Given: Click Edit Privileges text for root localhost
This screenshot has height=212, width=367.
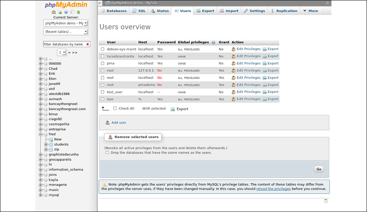Looking at the screenshot, I should [x=248, y=78].
